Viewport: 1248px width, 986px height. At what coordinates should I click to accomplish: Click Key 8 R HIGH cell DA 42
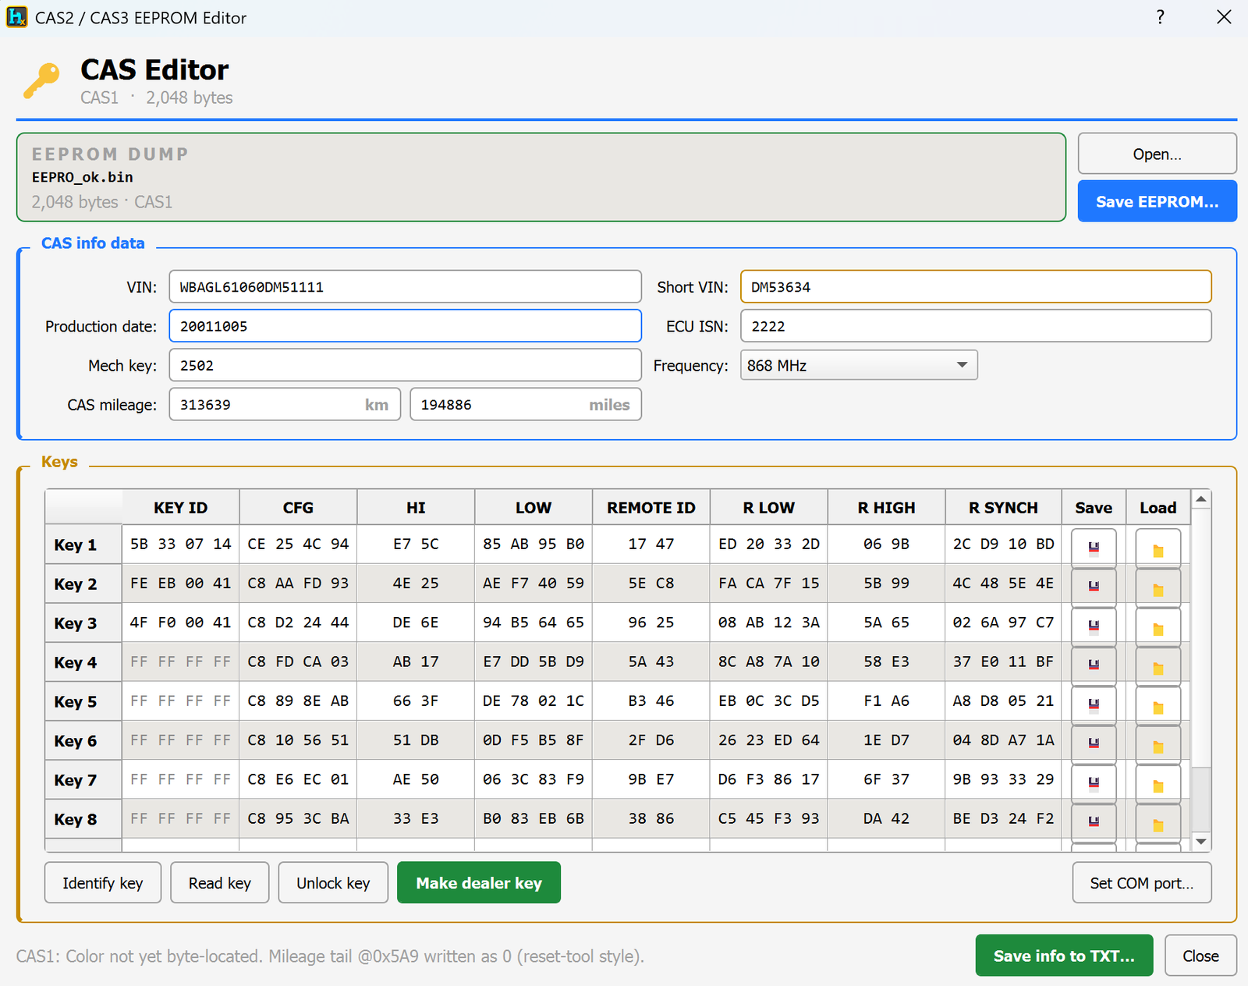(886, 818)
